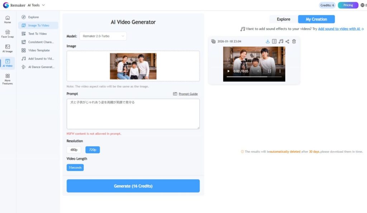The image size is (367, 213).
Task: Select the 480p resolution option
Action: click(74, 150)
